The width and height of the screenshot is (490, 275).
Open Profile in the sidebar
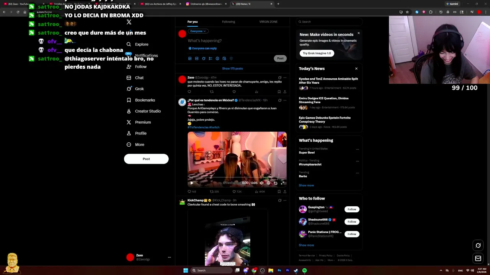136,133
